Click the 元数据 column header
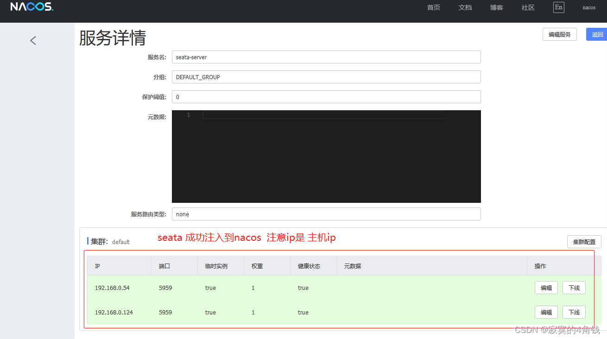The height and width of the screenshot is (339, 607). click(432, 266)
